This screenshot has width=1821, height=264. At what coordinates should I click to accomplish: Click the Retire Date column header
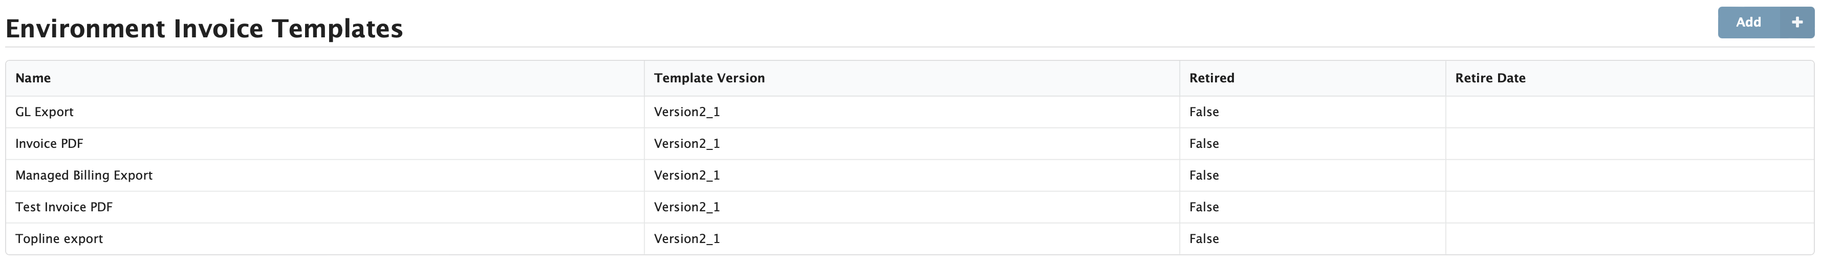point(1490,78)
